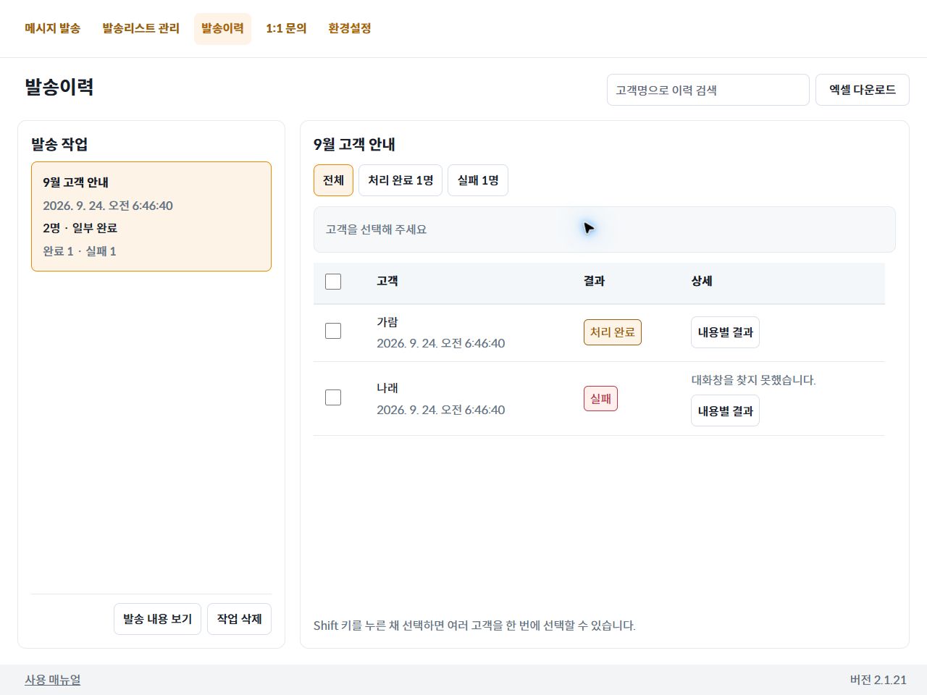This screenshot has width=927, height=695.
Task: Check the box for customer 나래
Action: click(333, 397)
